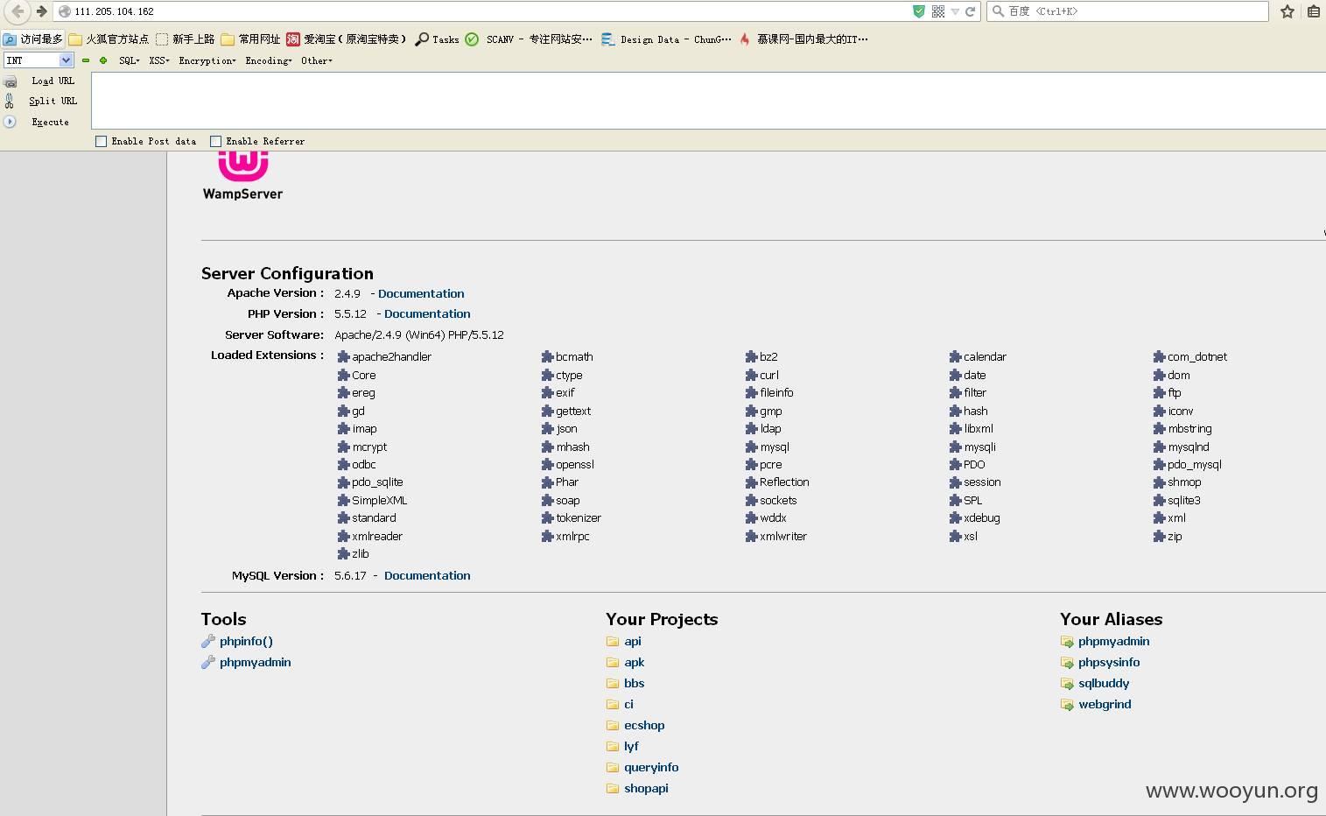The width and height of the screenshot is (1326, 816).
Task: Click the Split URL scissors icon
Action: click(10, 102)
